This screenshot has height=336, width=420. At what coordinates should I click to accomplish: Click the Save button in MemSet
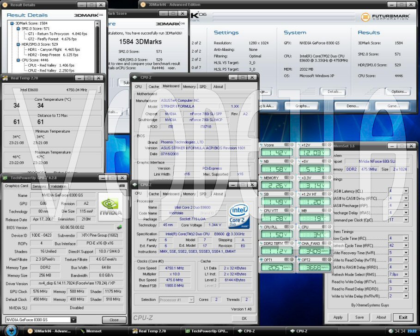tap(359, 317)
